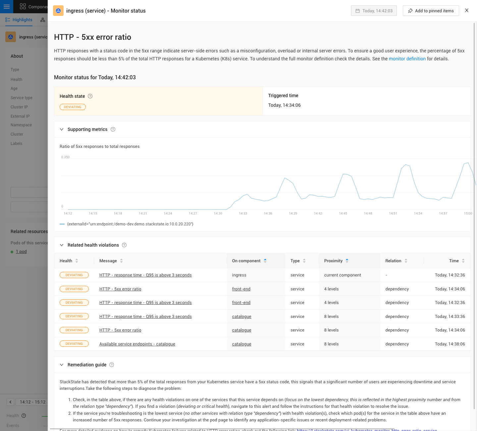477x431 pixels.
Task: Click the ingress service icon in the dialog header
Action: coord(58,11)
